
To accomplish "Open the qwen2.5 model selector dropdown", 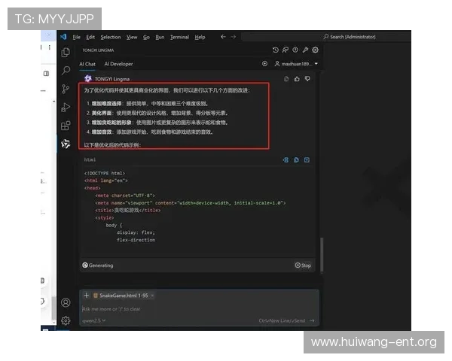I will tap(93, 320).
